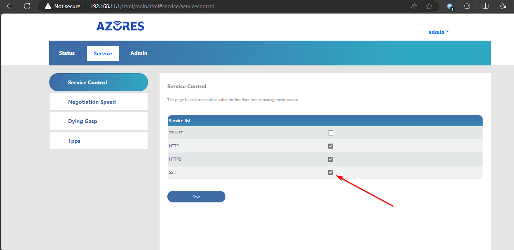Switch to the Status tab
The width and height of the screenshot is (514, 250).
pyautogui.click(x=67, y=53)
